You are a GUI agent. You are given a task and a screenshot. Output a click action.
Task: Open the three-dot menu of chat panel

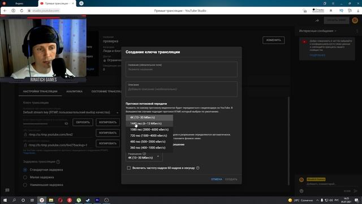click(357, 31)
